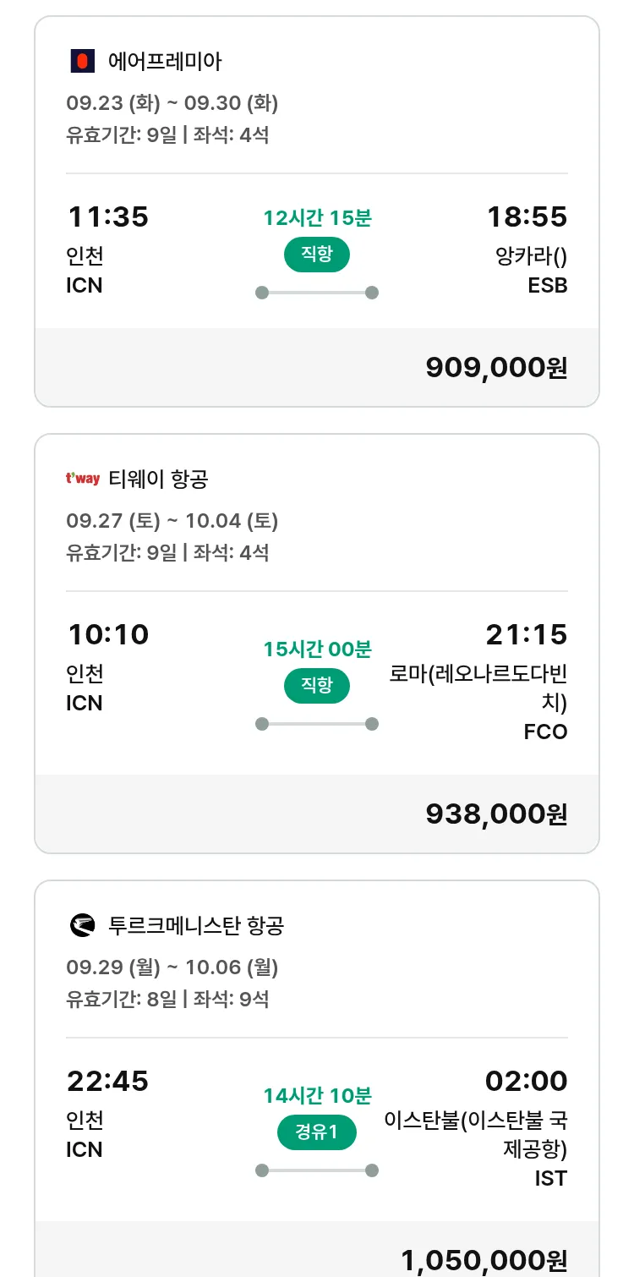Viewport: 634px width, 1277px height.
Task: Click the t'way airline logo icon
Action: [82, 479]
